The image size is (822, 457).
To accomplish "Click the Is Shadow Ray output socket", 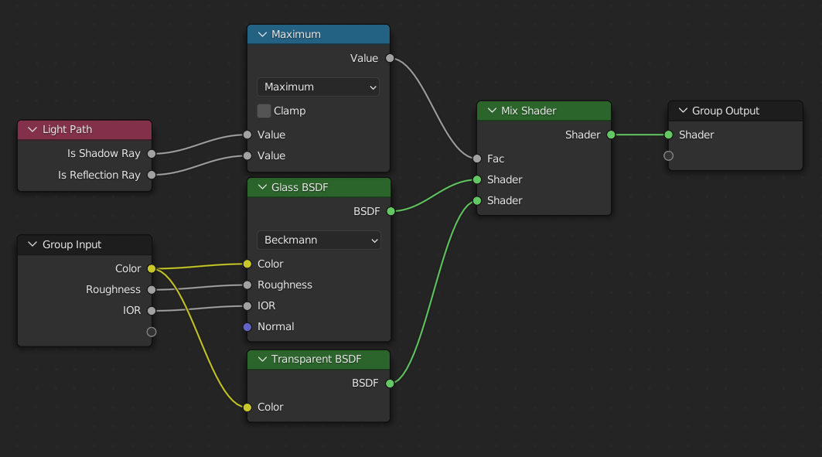I will click(x=152, y=153).
